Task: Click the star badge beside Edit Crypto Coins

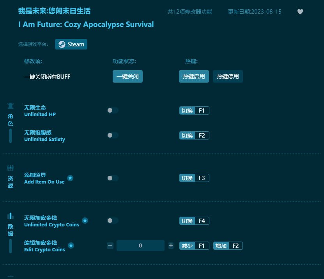Action: [x=71, y=246]
